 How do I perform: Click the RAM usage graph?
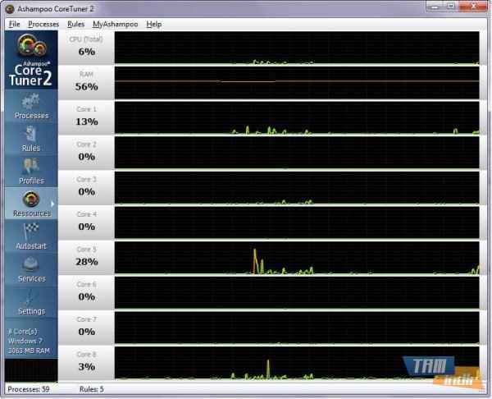tap(297, 83)
